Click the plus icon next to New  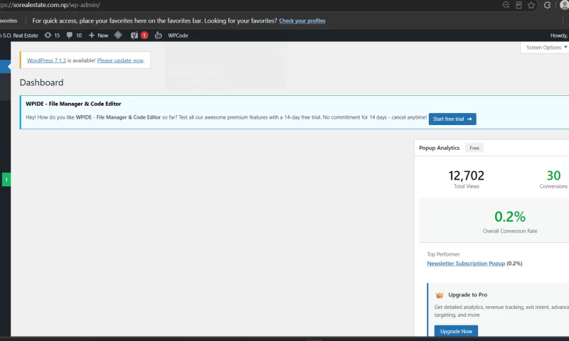tap(92, 35)
